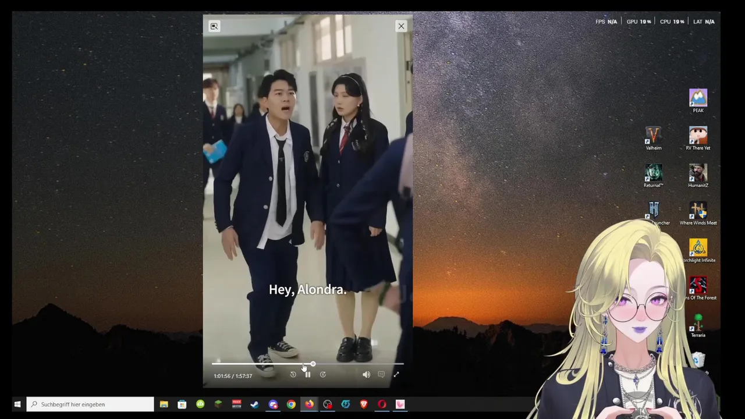The width and height of the screenshot is (745, 419).
Task: Toggle video subtitles caption icon
Action: (381, 375)
